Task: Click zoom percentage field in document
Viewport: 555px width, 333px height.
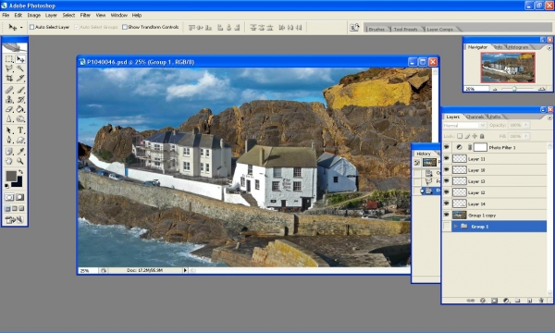Action: pyautogui.click(x=87, y=270)
